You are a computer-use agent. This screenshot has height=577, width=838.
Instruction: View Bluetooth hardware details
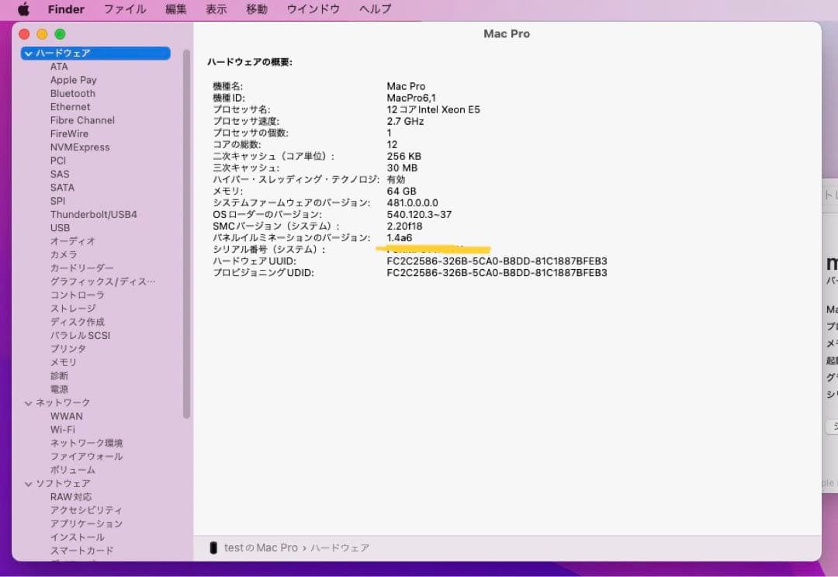72,93
